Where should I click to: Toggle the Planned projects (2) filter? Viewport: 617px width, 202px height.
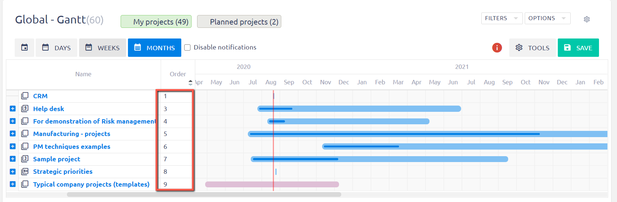[x=239, y=22]
